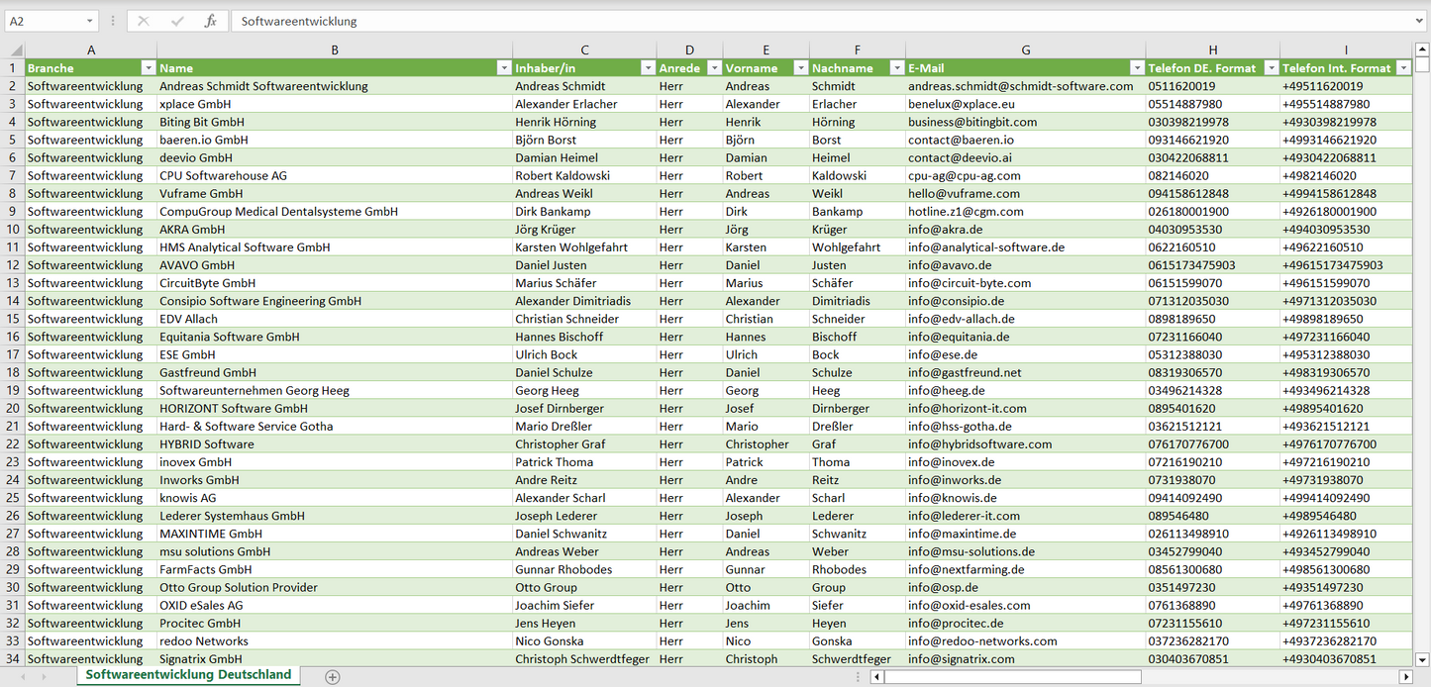Expand the Name Box dropdown arrow
Image resolution: width=1431 pixels, height=687 pixels.
pos(89,21)
